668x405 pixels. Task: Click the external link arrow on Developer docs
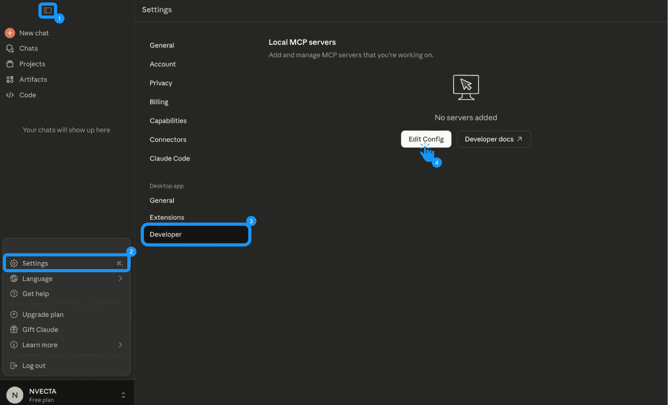coord(520,139)
